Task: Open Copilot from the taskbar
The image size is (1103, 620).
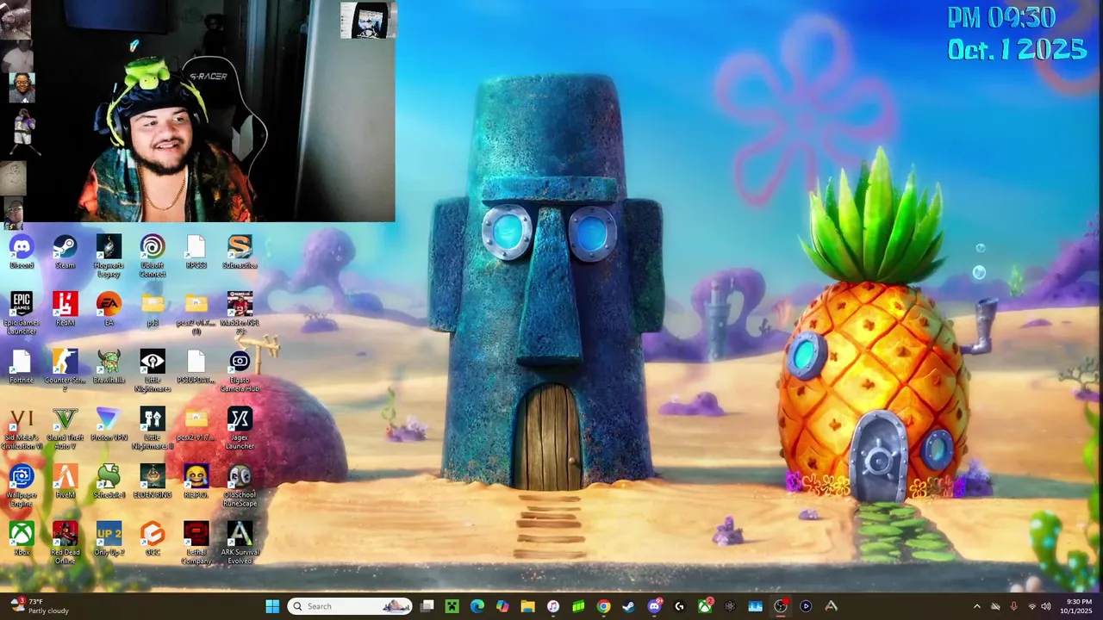Action: [502, 606]
